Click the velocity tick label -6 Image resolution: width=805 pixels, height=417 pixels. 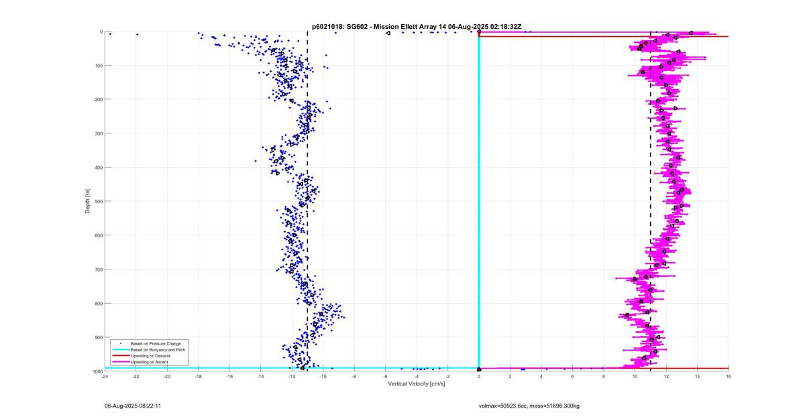coord(385,376)
